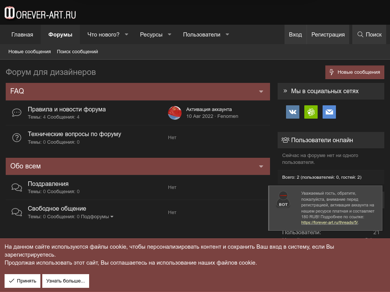Select the Форумы tab

point(60,35)
